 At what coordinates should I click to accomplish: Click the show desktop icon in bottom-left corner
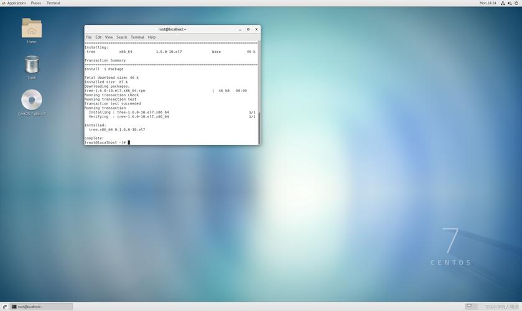click(x=4, y=307)
